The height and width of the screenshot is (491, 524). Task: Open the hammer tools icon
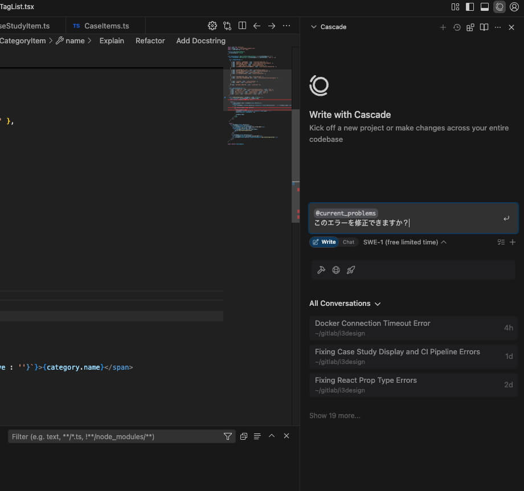[321, 270]
